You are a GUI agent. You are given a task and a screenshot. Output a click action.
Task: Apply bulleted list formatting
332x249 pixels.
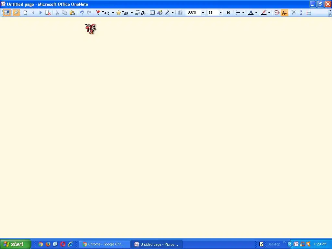pos(238,13)
